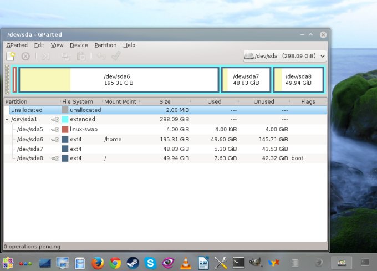Click the Copy partition toolbar icon
The width and height of the screenshot is (377, 271).
pos(66,56)
